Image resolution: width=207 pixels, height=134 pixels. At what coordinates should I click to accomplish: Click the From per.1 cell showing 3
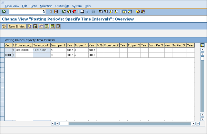[x=59, y=55]
